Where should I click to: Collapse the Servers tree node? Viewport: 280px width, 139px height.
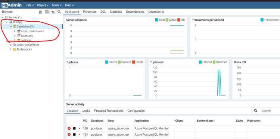[3, 18]
